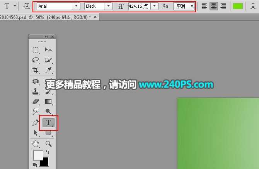This screenshot has height=169, width=259.
Task: Collapse the tools panel to single column
Action: [x=46, y=37]
